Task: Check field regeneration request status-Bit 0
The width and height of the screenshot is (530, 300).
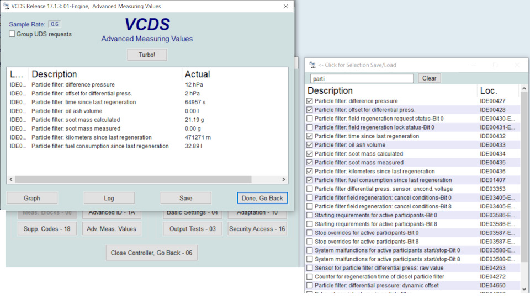Action: (x=310, y=119)
